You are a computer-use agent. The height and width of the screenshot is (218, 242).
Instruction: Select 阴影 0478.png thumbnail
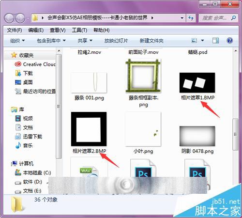[x=197, y=136]
